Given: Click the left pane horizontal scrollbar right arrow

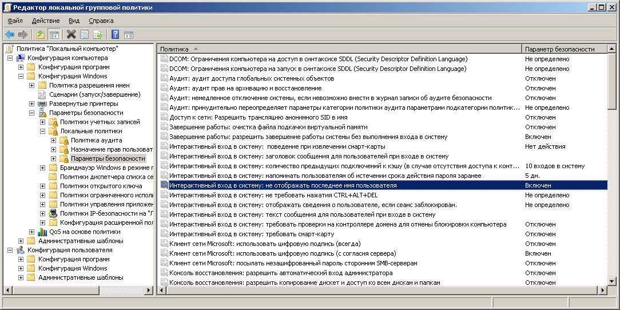Looking at the screenshot, I should pyautogui.click(x=149, y=291).
